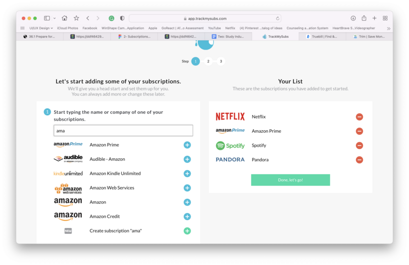Click the subscription search field containing "ama"
Screen dimensions: 409x265
(x=123, y=131)
